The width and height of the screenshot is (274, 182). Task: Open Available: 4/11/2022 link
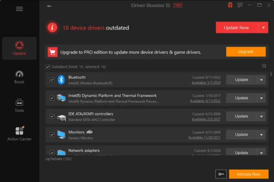coord(205,101)
